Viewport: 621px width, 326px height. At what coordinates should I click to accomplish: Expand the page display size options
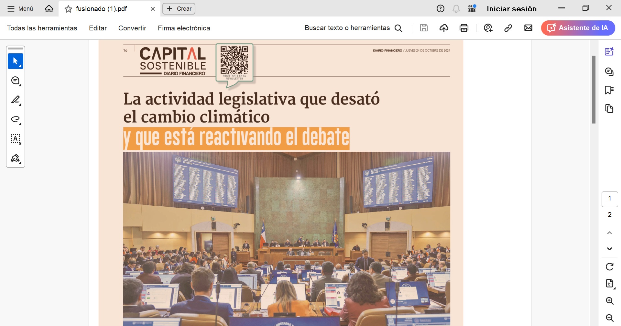click(x=609, y=283)
